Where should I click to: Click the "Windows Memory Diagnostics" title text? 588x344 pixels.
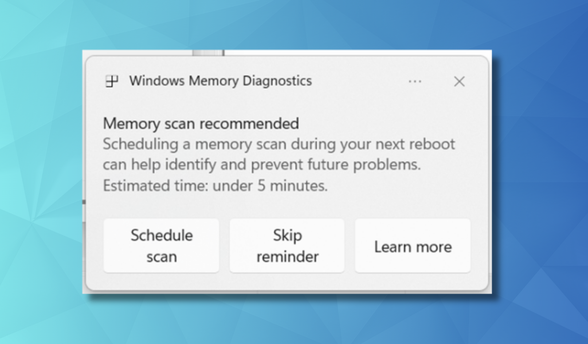pos(220,81)
